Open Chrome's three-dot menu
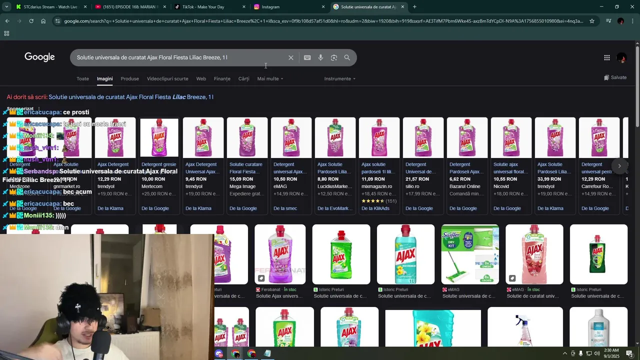This screenshot has width=640, height=360. 632,21
